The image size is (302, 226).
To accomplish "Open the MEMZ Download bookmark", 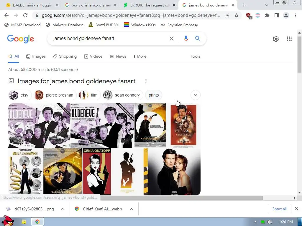I will 22,25.
